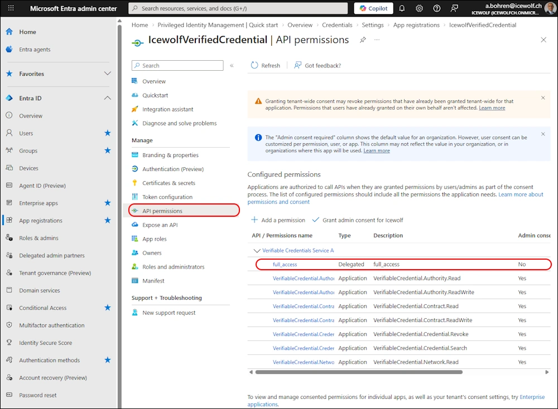Viewport: 558px width, 409px height.
Task: Unfavorite App registrations via its star
Action: [108, 221]
